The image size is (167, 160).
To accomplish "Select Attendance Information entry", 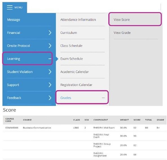I will click(78, 19).
